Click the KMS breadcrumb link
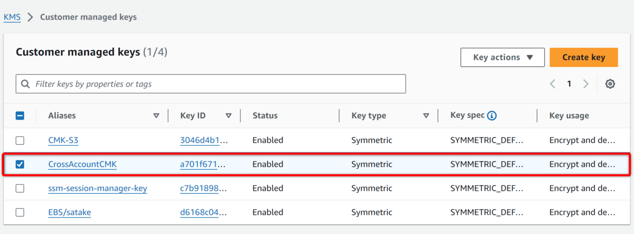 point(12,17)
